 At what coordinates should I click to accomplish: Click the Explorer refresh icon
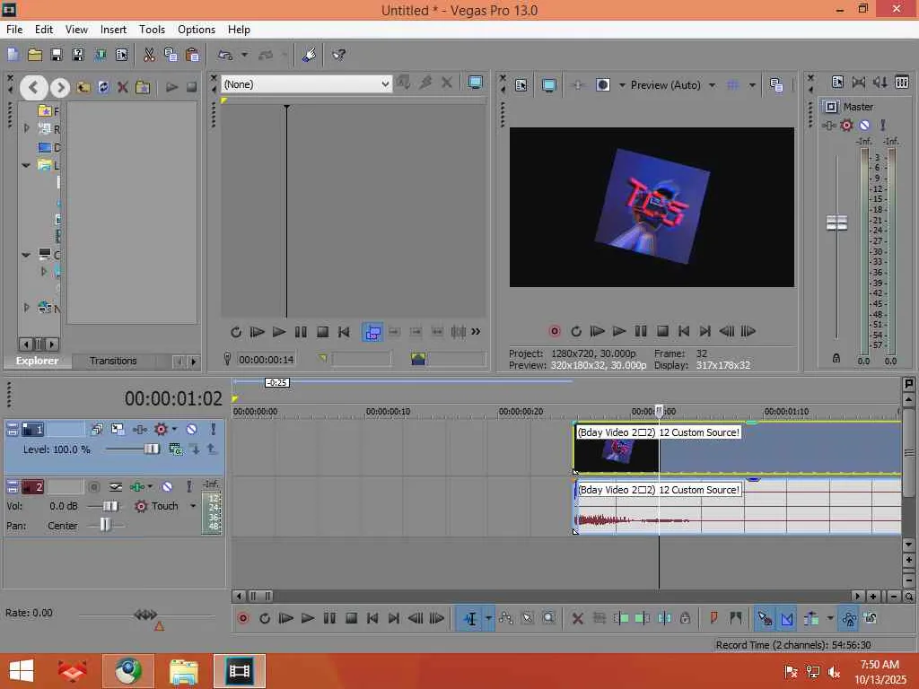click(103, 88)
